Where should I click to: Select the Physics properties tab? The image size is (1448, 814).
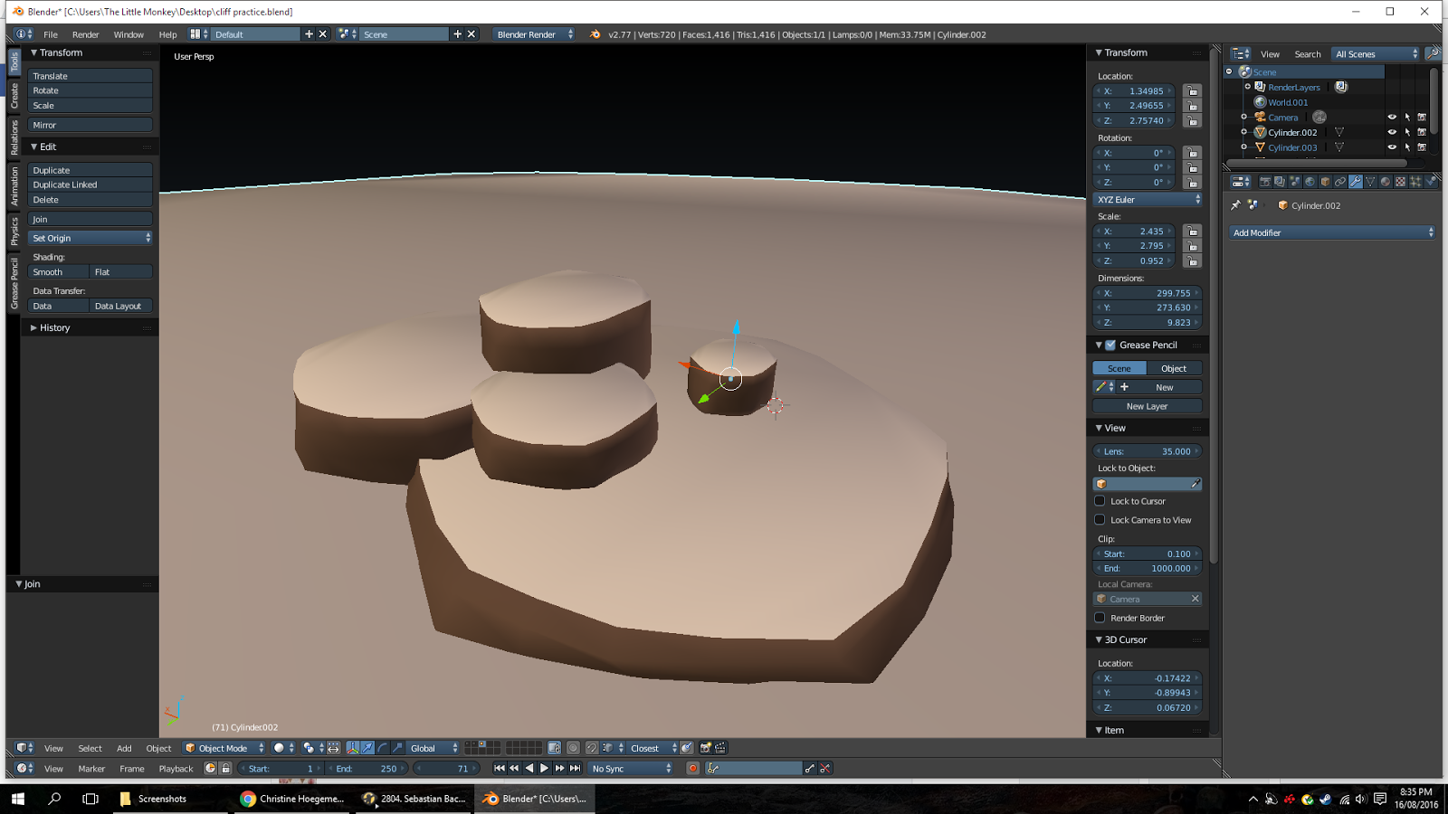tap(1430, 181)
